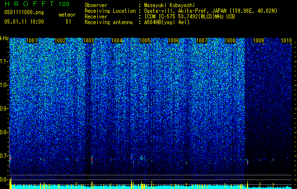Click the 1.0 kHz axis tick label

coord(4,85)
